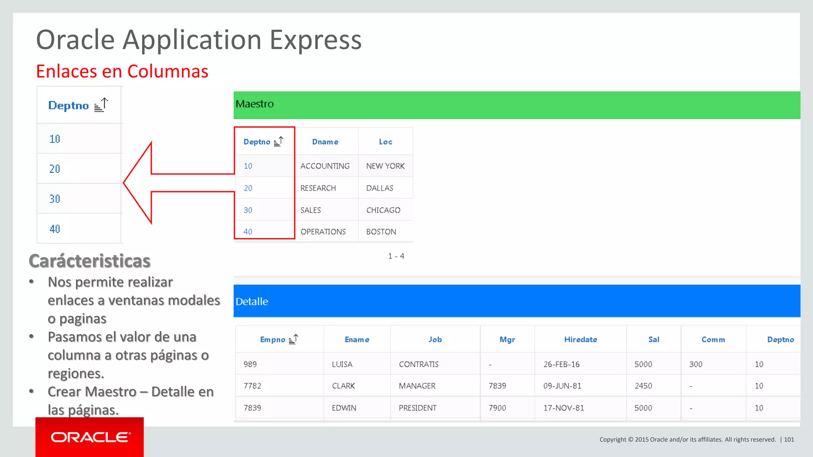Sort Detalle table by Job header

point(435,340)
